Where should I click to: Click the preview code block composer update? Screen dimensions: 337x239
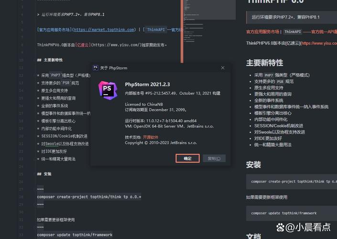(292, 213)
